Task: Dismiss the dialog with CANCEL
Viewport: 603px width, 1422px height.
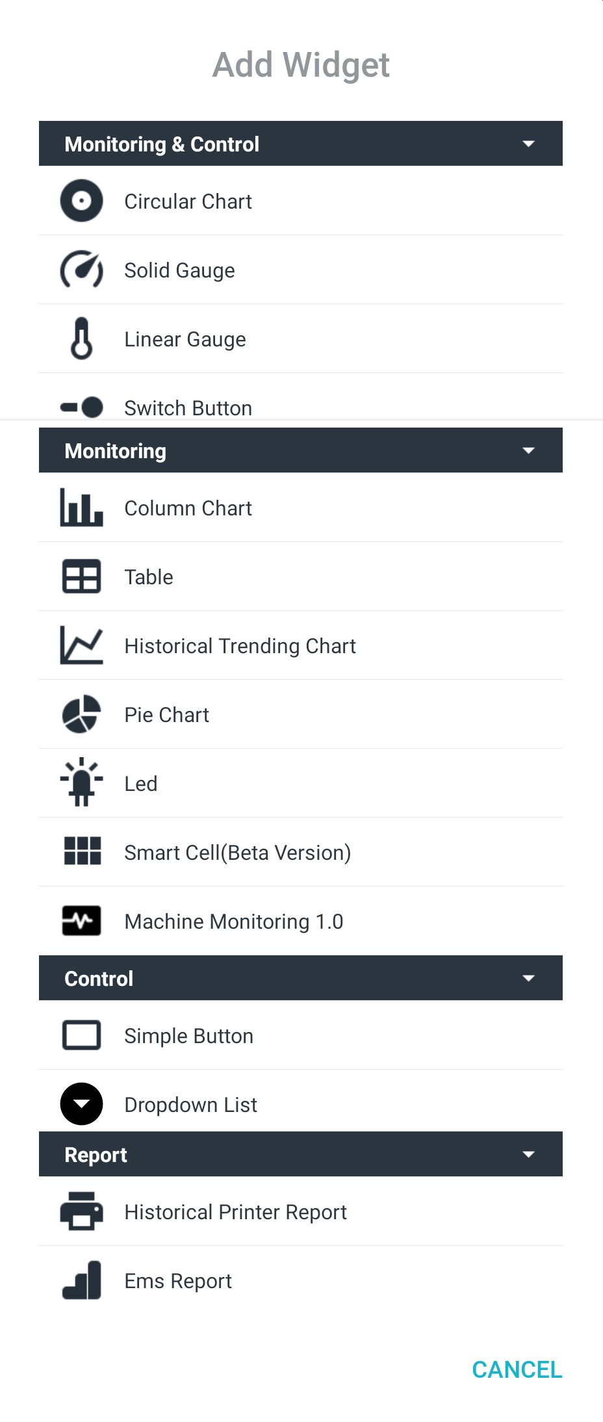Action: point(517,1369)
